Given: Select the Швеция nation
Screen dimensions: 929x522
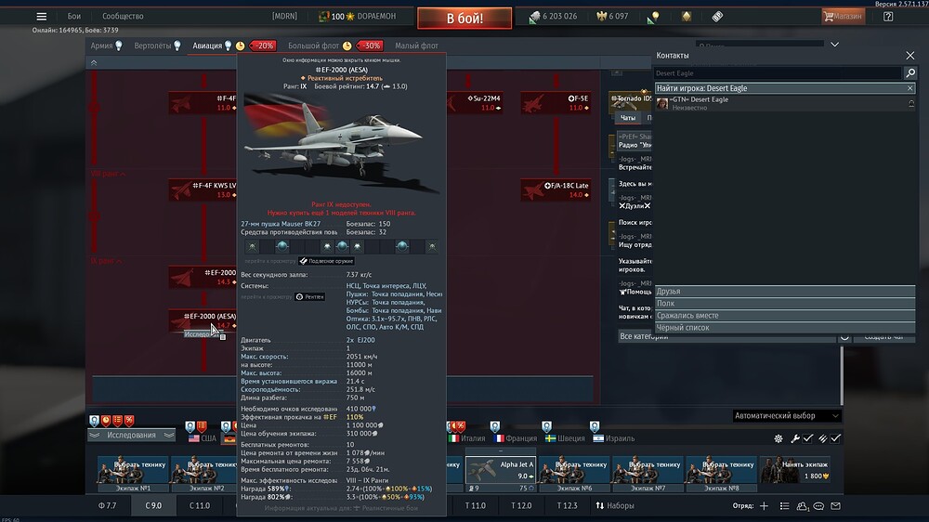Looking at the screenshot, I should [x=565, y=438].
